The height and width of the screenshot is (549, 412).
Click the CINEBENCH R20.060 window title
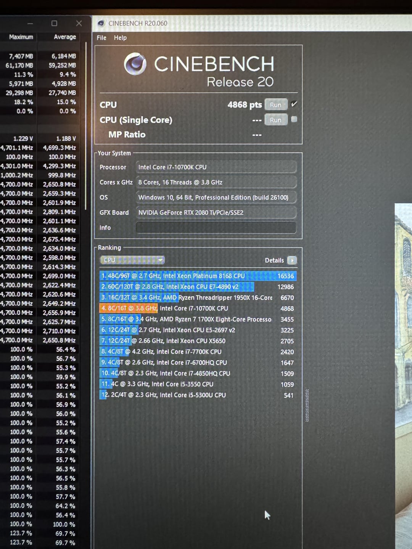[x=138, y=23]
